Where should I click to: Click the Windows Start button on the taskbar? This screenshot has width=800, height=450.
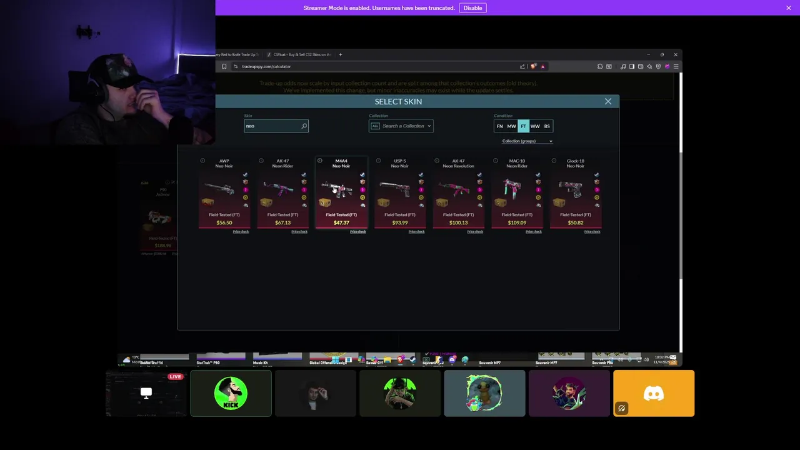(335, 360)
